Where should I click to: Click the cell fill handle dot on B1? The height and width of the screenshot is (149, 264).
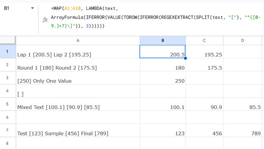pos(185,58)
